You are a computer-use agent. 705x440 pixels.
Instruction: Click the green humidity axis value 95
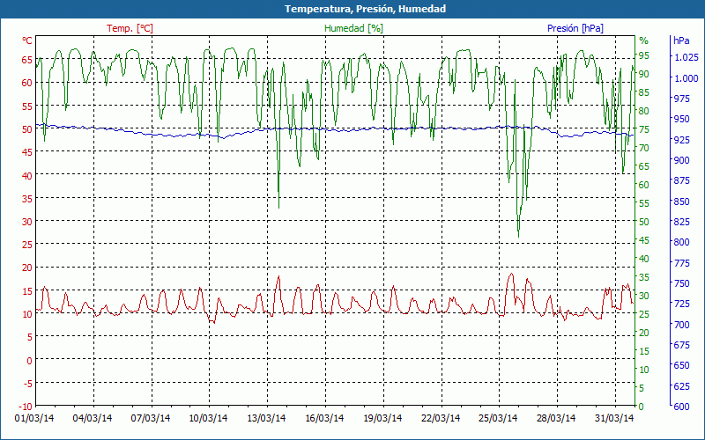point(644,55)
